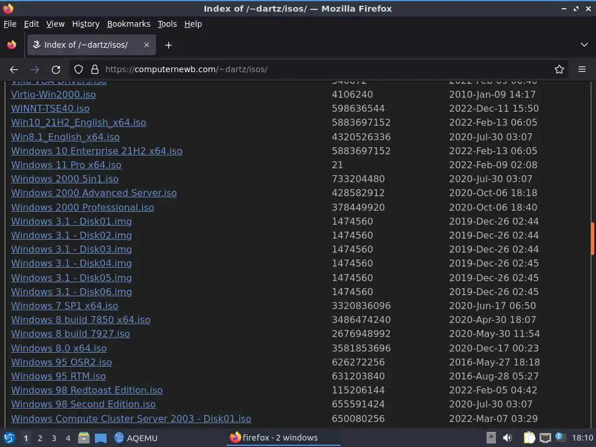Open the tracking protection shield icon
This screenshot has width=596, height=447.
point(79,70)
